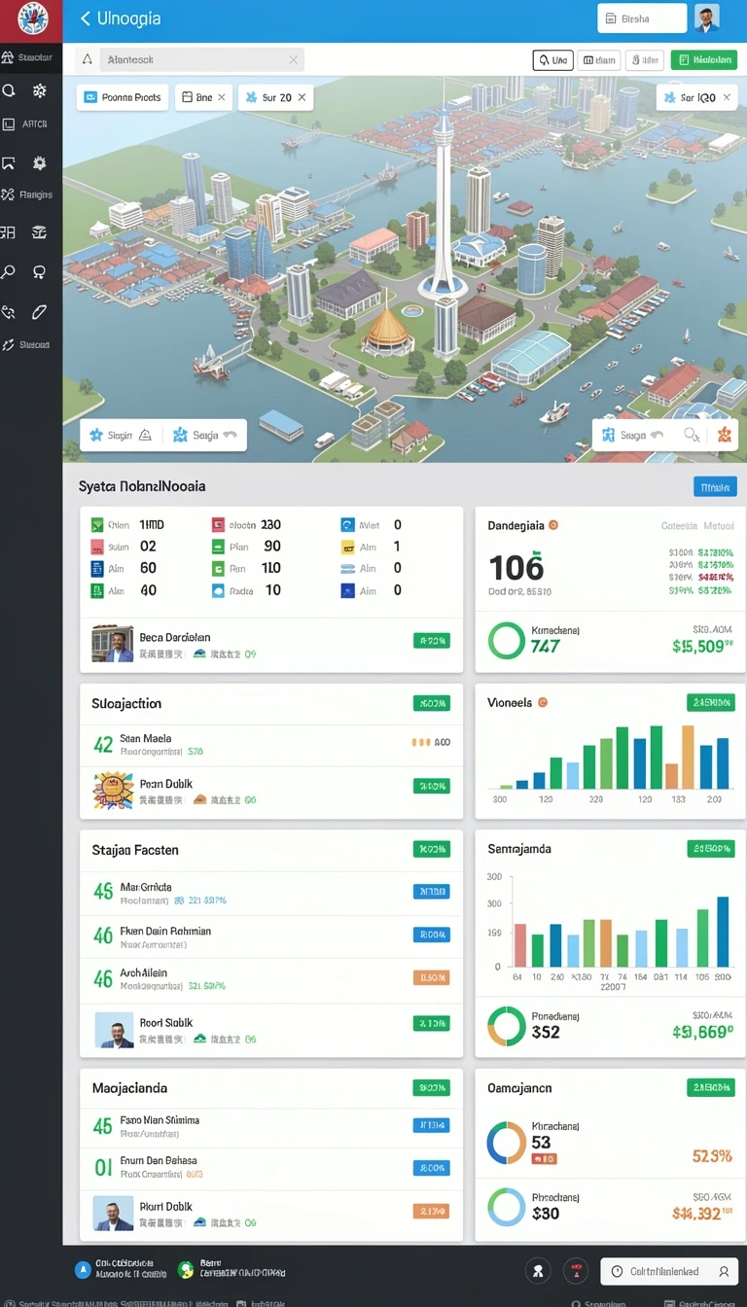This screenshot has height=1307, width=747.
Task: Click the orange info dot beside Vionoels
Action: click(543, 702)
